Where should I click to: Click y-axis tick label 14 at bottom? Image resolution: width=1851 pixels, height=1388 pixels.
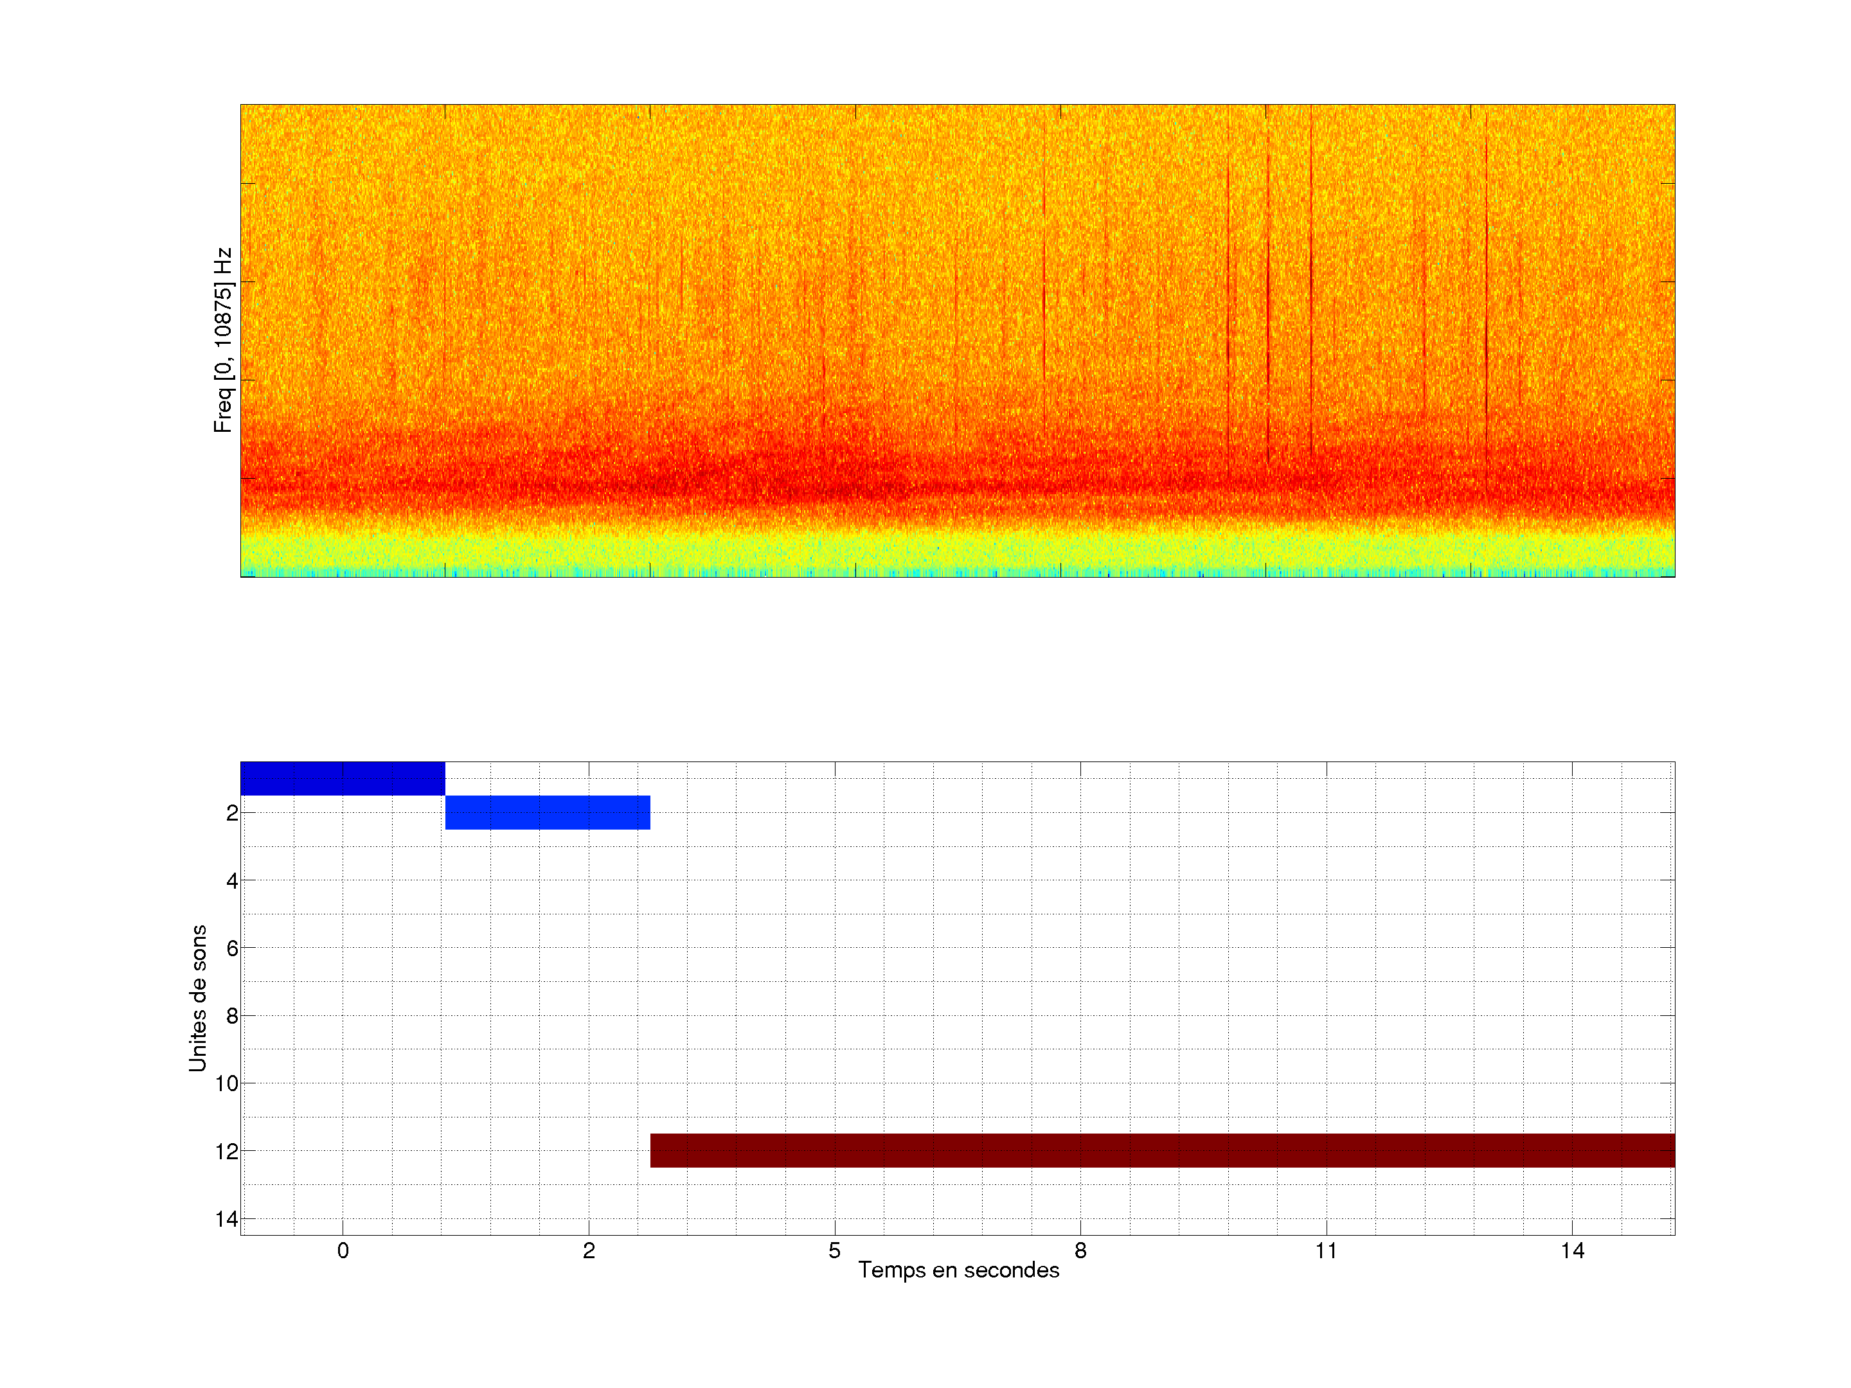coord(227,1219)
